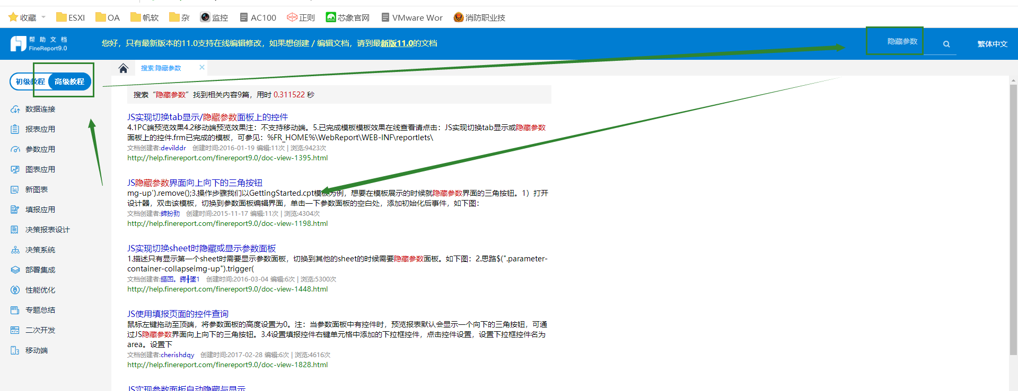Open 报表应用 category
Viewport: 1018px width, 391px height.
[x=40, y=129]
